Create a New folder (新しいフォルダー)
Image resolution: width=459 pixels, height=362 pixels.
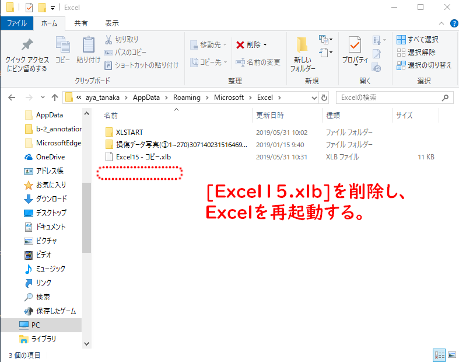(302, 54)
